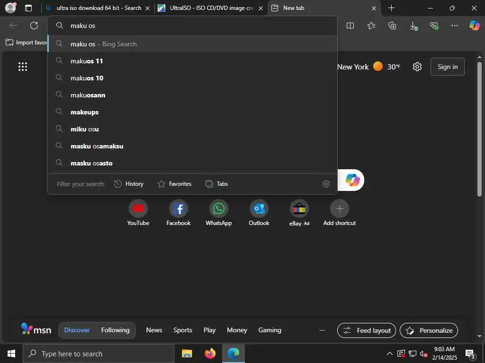Open File Explorer from taskbar
Screen dimensions: 485x363
[x=187, y=354]
